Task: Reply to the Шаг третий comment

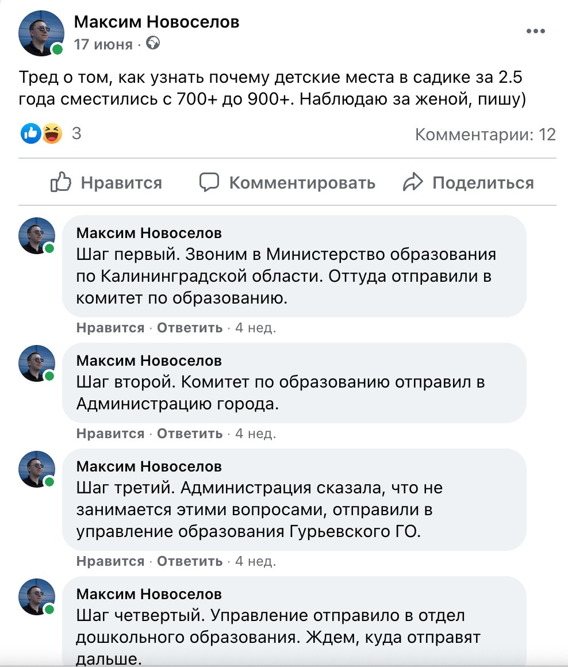Action: coord(190,561)
